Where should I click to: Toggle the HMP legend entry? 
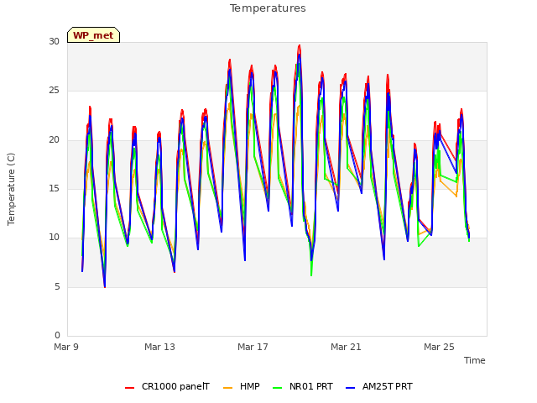point(242,387)
